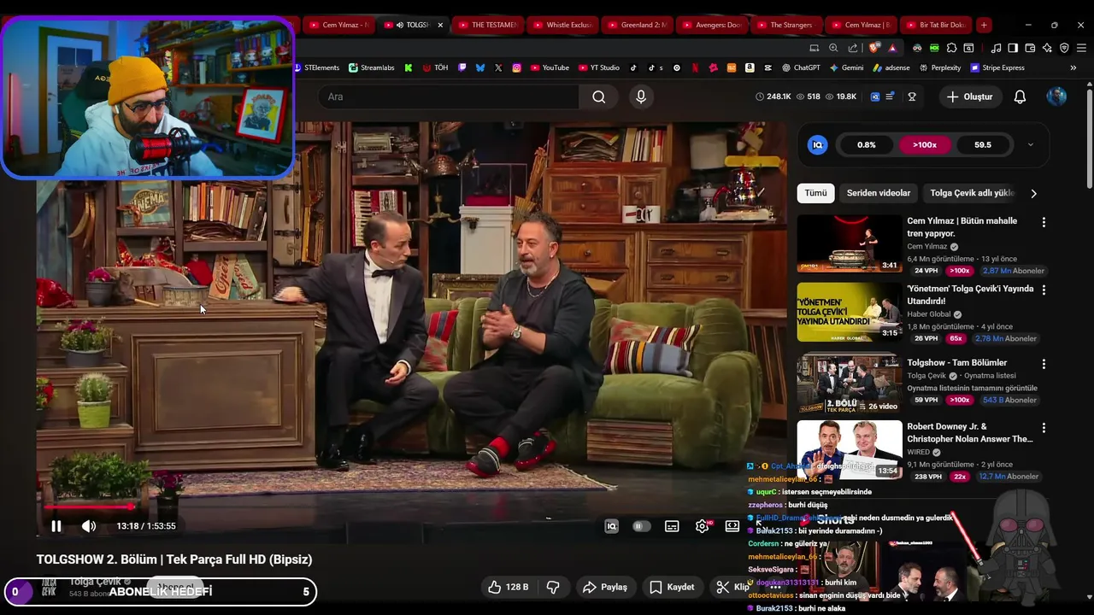Switch to Bir Tat Bir Doku browser tab
Viewport: 1094px width, 615px height.
934,25
